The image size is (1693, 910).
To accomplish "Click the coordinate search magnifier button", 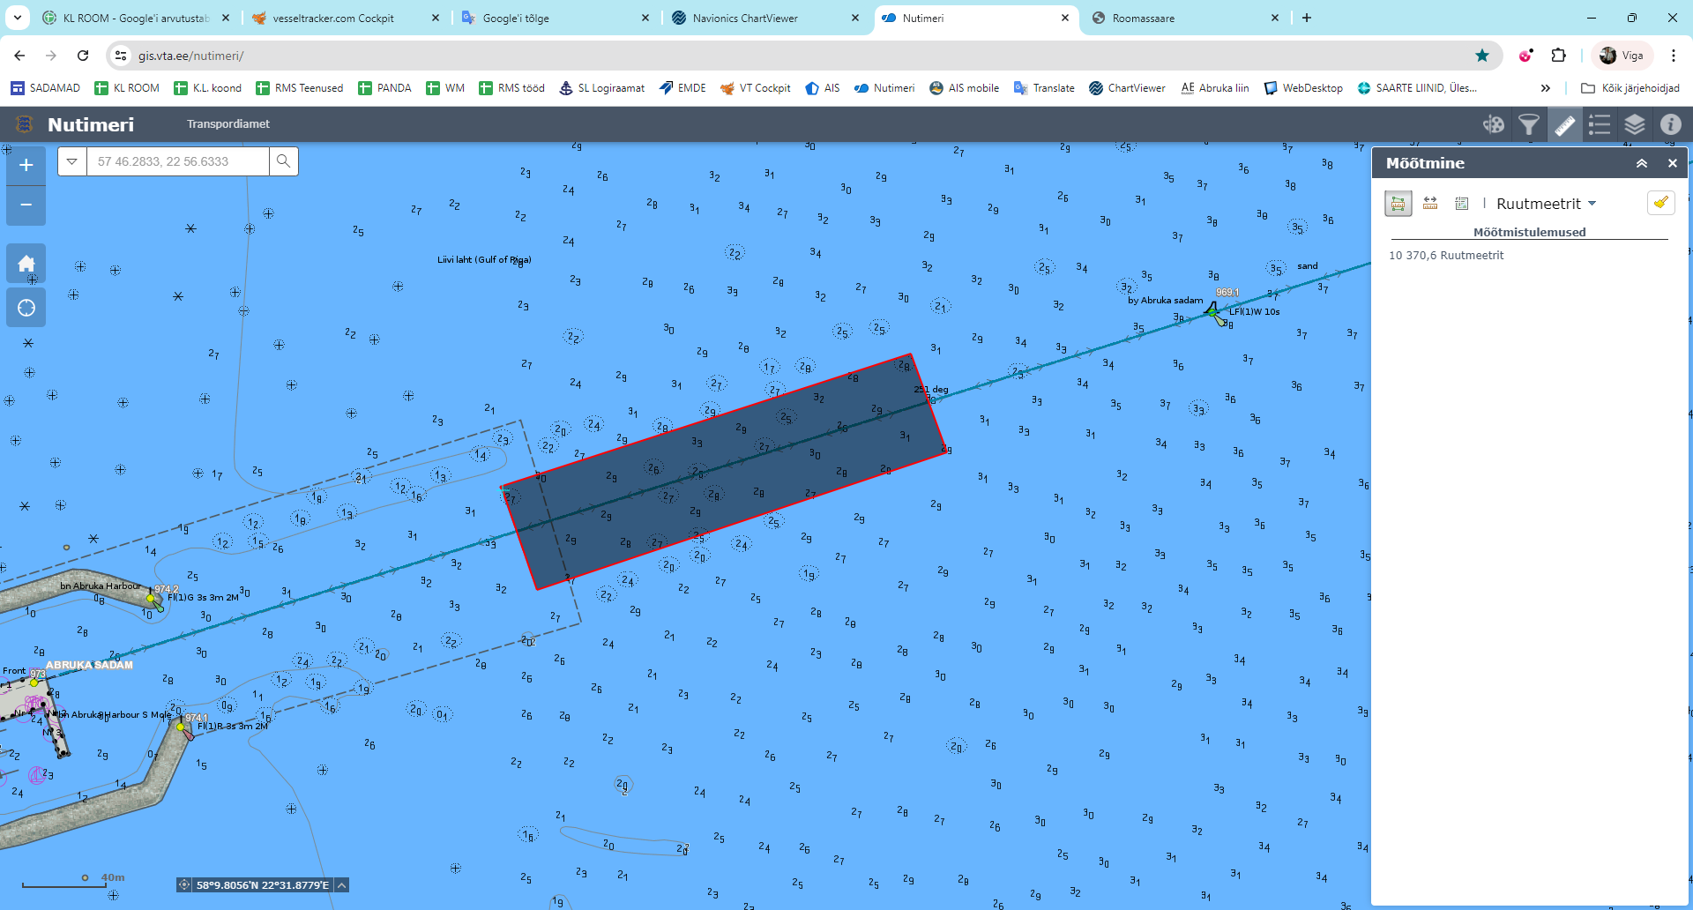I will coord(283,161).
